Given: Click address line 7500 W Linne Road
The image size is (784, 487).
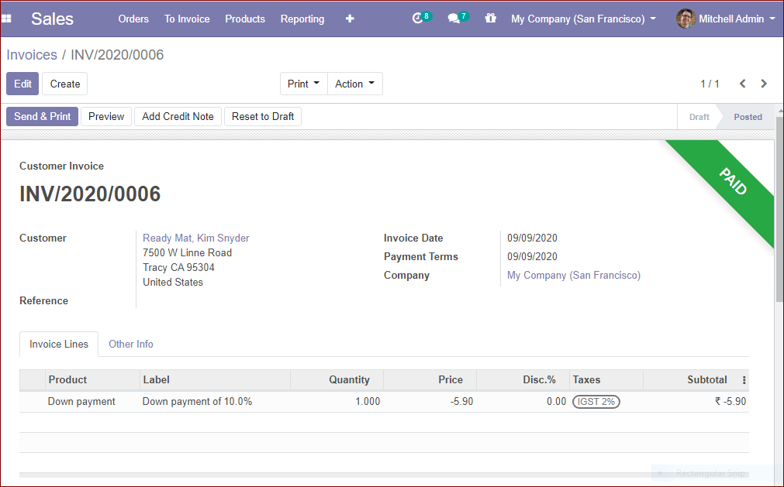Looking at the screenshot, I should (x=187, y=253).
